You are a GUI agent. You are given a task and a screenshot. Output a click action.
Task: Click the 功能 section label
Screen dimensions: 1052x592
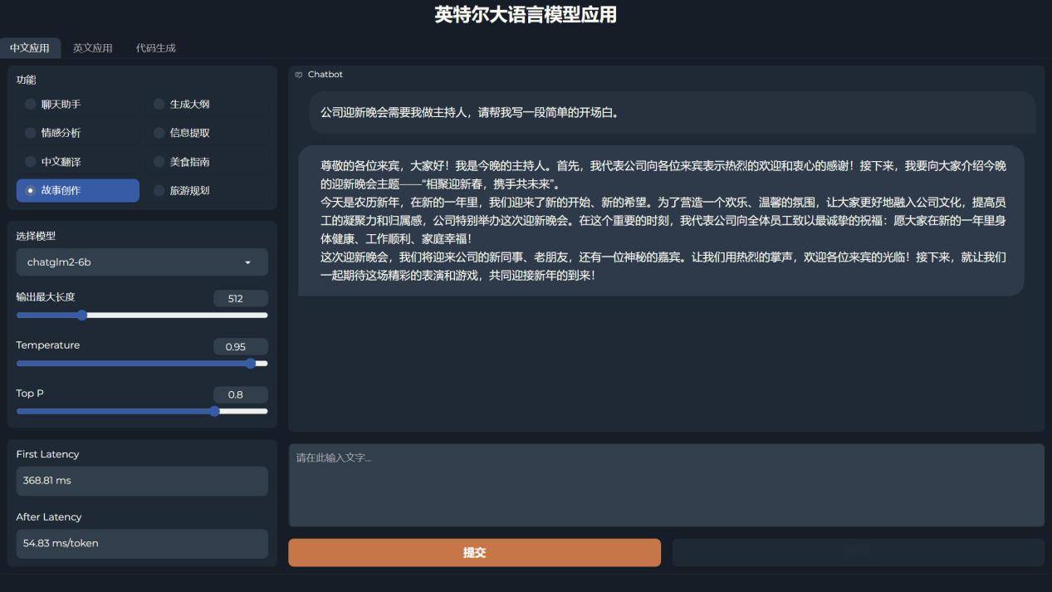pos(27,80)
